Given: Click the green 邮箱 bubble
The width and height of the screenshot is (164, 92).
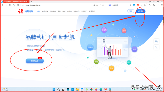Looking at the screenshot, I should (96, 62).
